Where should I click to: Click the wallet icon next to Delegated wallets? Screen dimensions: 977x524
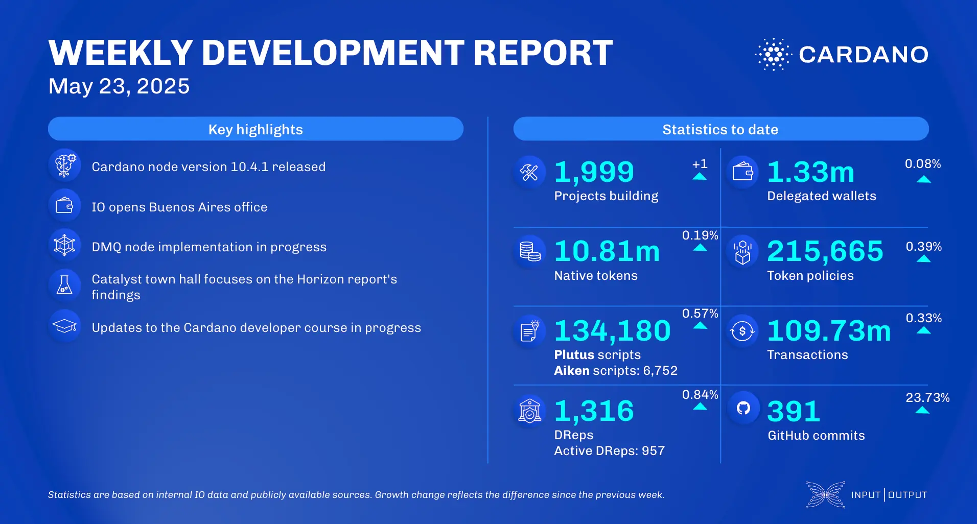point(742,172)
